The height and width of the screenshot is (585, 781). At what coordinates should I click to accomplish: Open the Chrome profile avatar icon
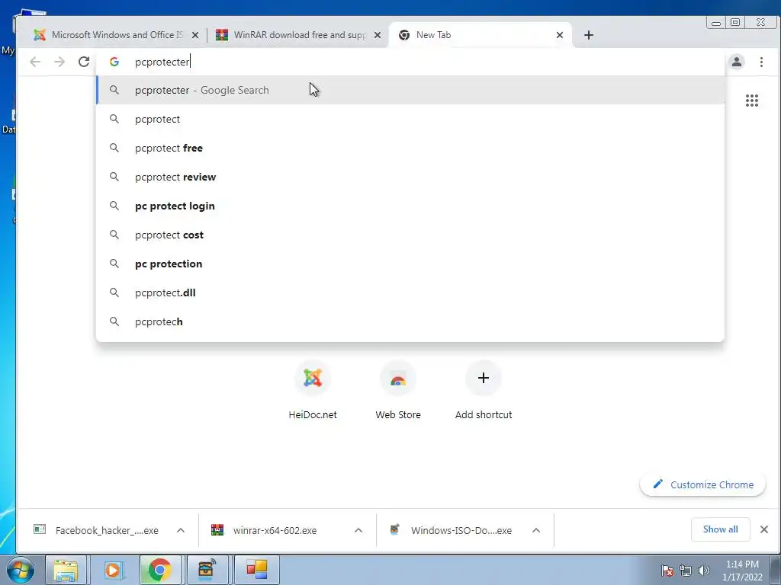coord(737,62)
